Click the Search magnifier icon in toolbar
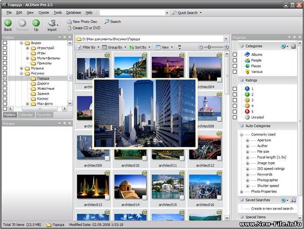The width and height of the screenshot is (304, 229). (x=106, y=22)
